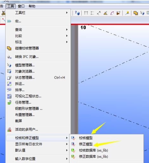
Task: Click the project status visualization icon
Action: coord(9,96)
